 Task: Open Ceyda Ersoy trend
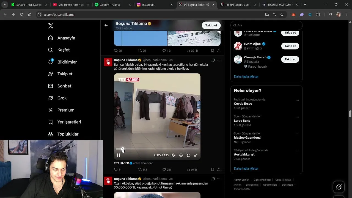pyautogui.click(x=243, y=104)
